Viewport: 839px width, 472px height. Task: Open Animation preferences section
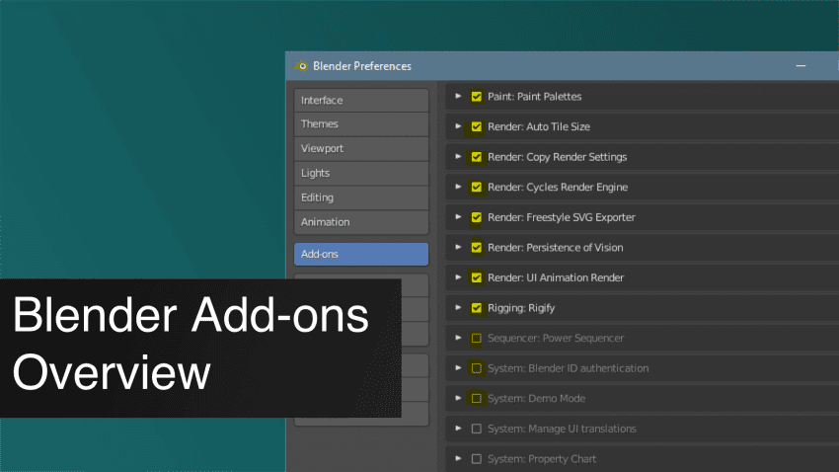coord(361,222)
